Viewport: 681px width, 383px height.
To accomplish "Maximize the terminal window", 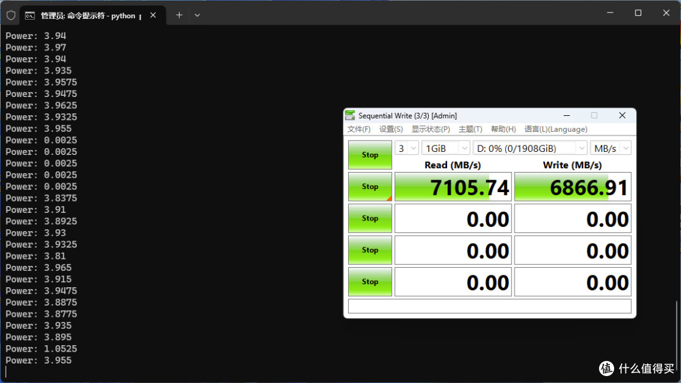I will [638, 13].
